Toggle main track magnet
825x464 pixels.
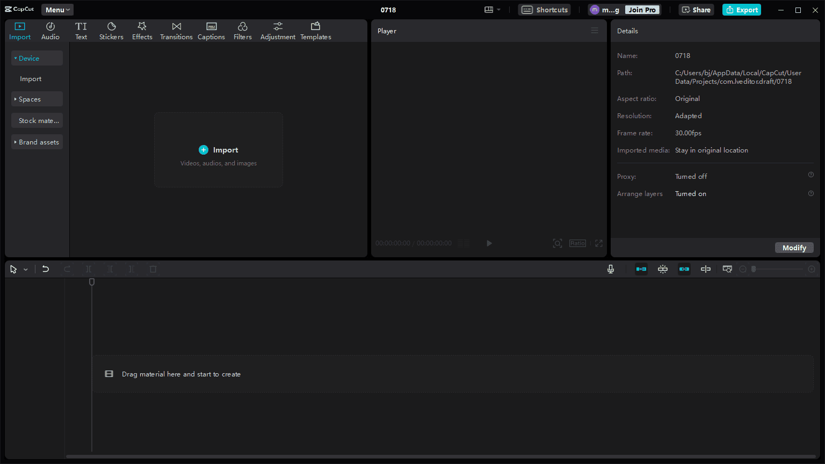tap(641, 269)
